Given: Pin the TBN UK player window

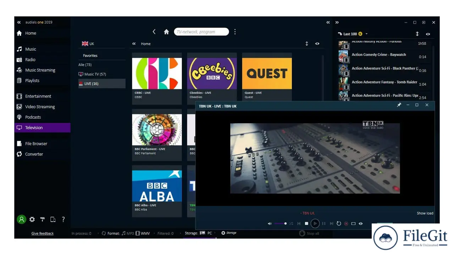Looking at the screenshot, I should [x=399, y=105].
